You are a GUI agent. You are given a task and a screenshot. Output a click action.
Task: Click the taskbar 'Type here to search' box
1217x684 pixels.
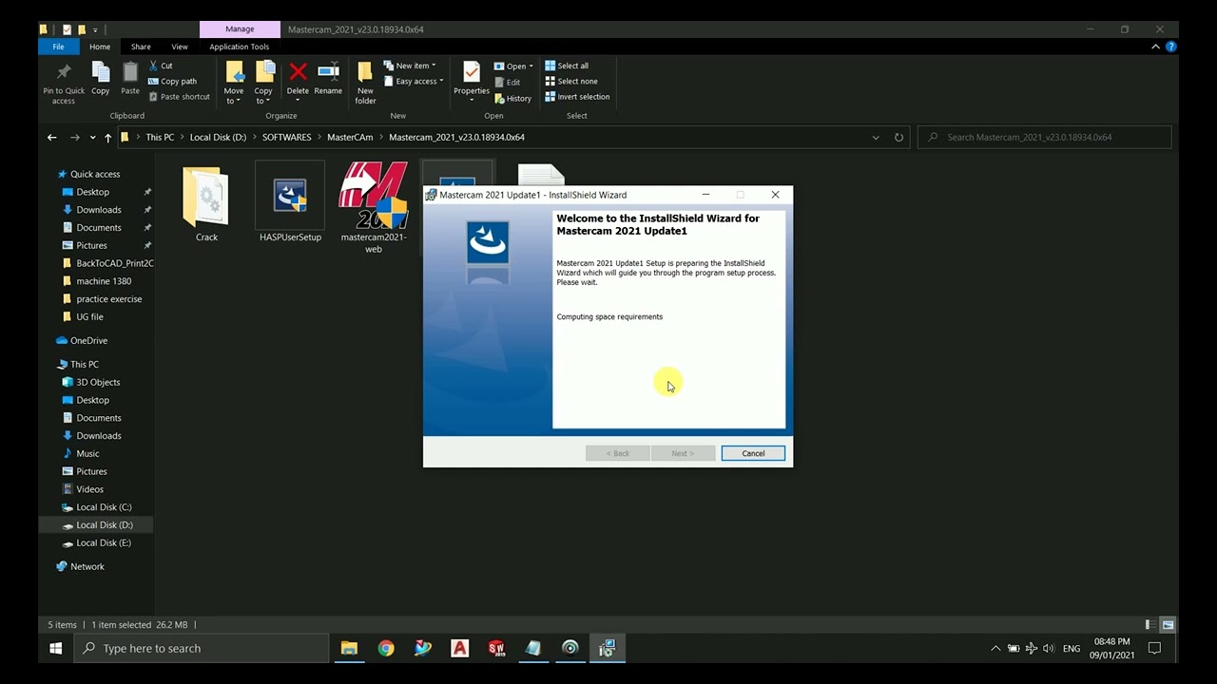coord(202,648)
